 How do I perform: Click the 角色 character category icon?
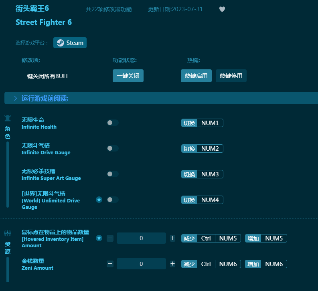(x=8, y=118)
